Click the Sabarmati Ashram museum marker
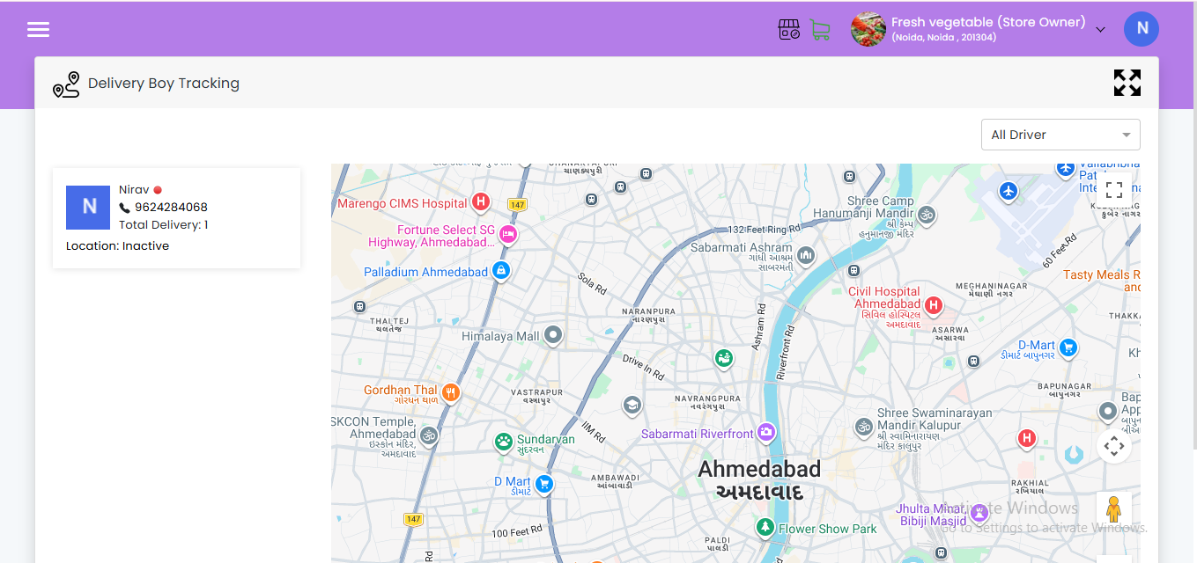 click(x=805, y=256)
